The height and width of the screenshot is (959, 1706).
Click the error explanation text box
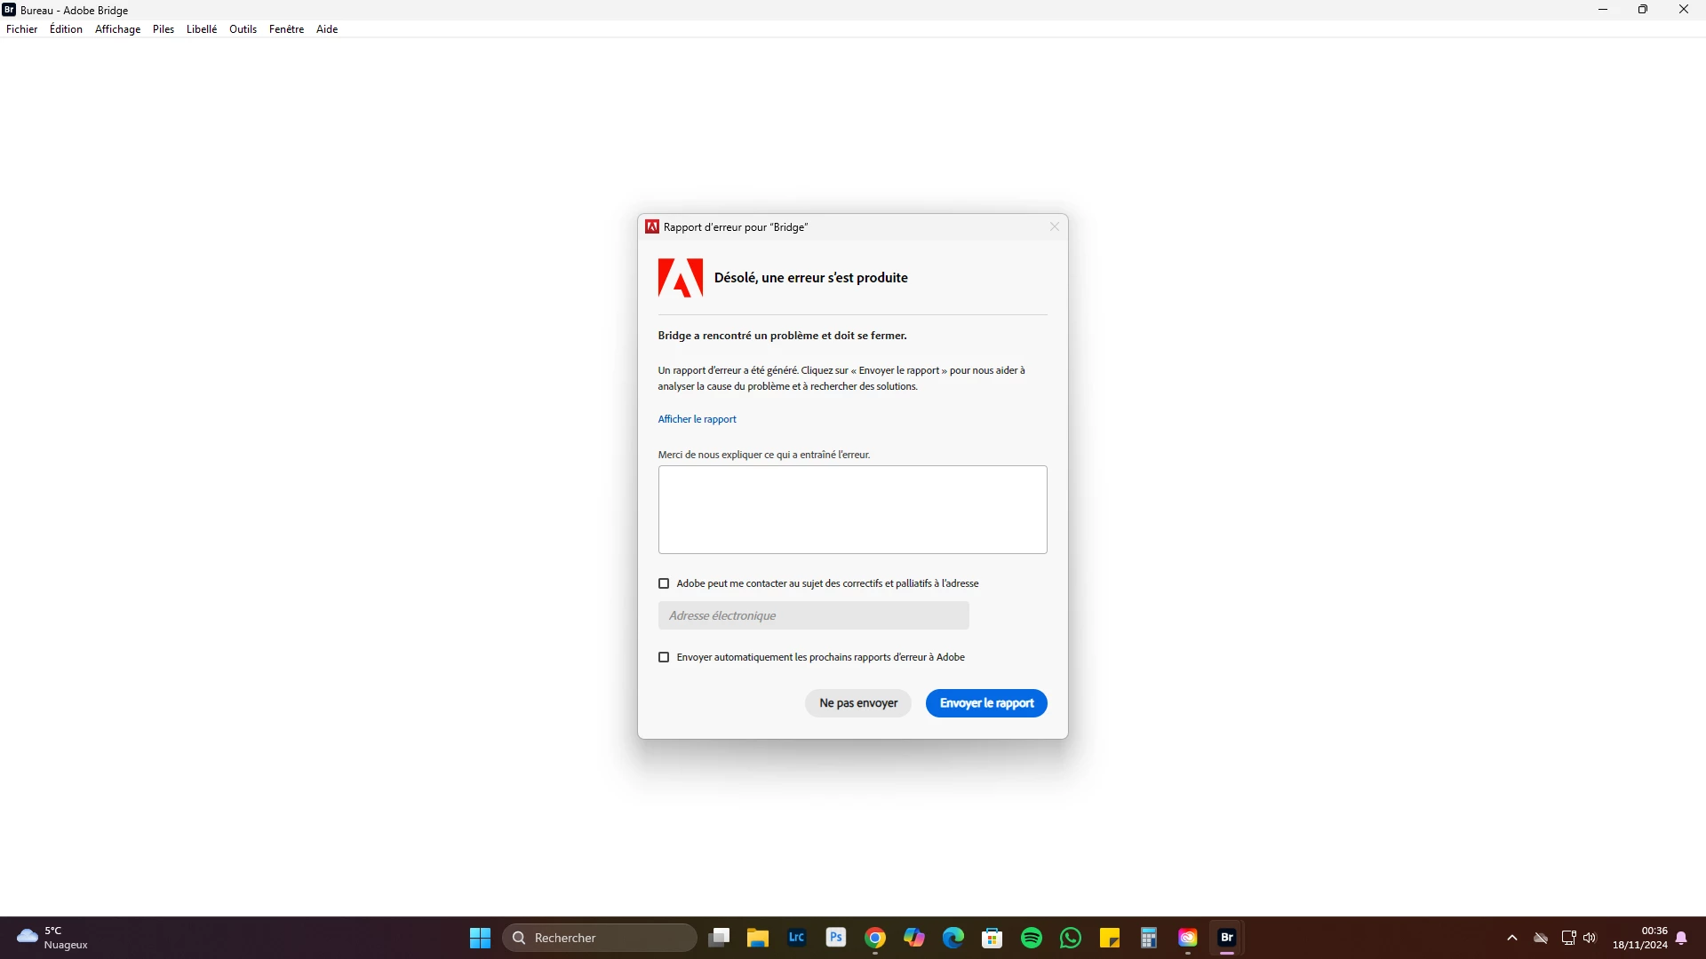[852, 510]
